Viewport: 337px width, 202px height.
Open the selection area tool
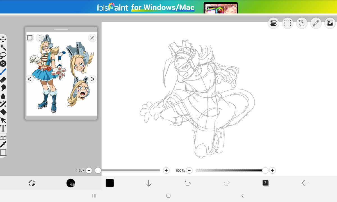(x=288, y=23)
